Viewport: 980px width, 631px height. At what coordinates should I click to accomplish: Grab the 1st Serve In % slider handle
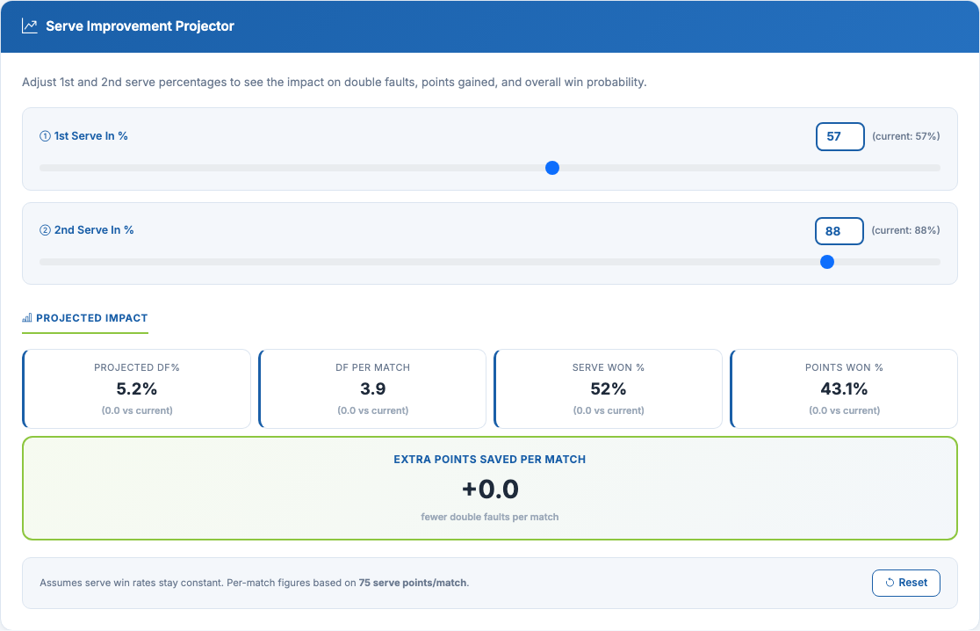552,168
